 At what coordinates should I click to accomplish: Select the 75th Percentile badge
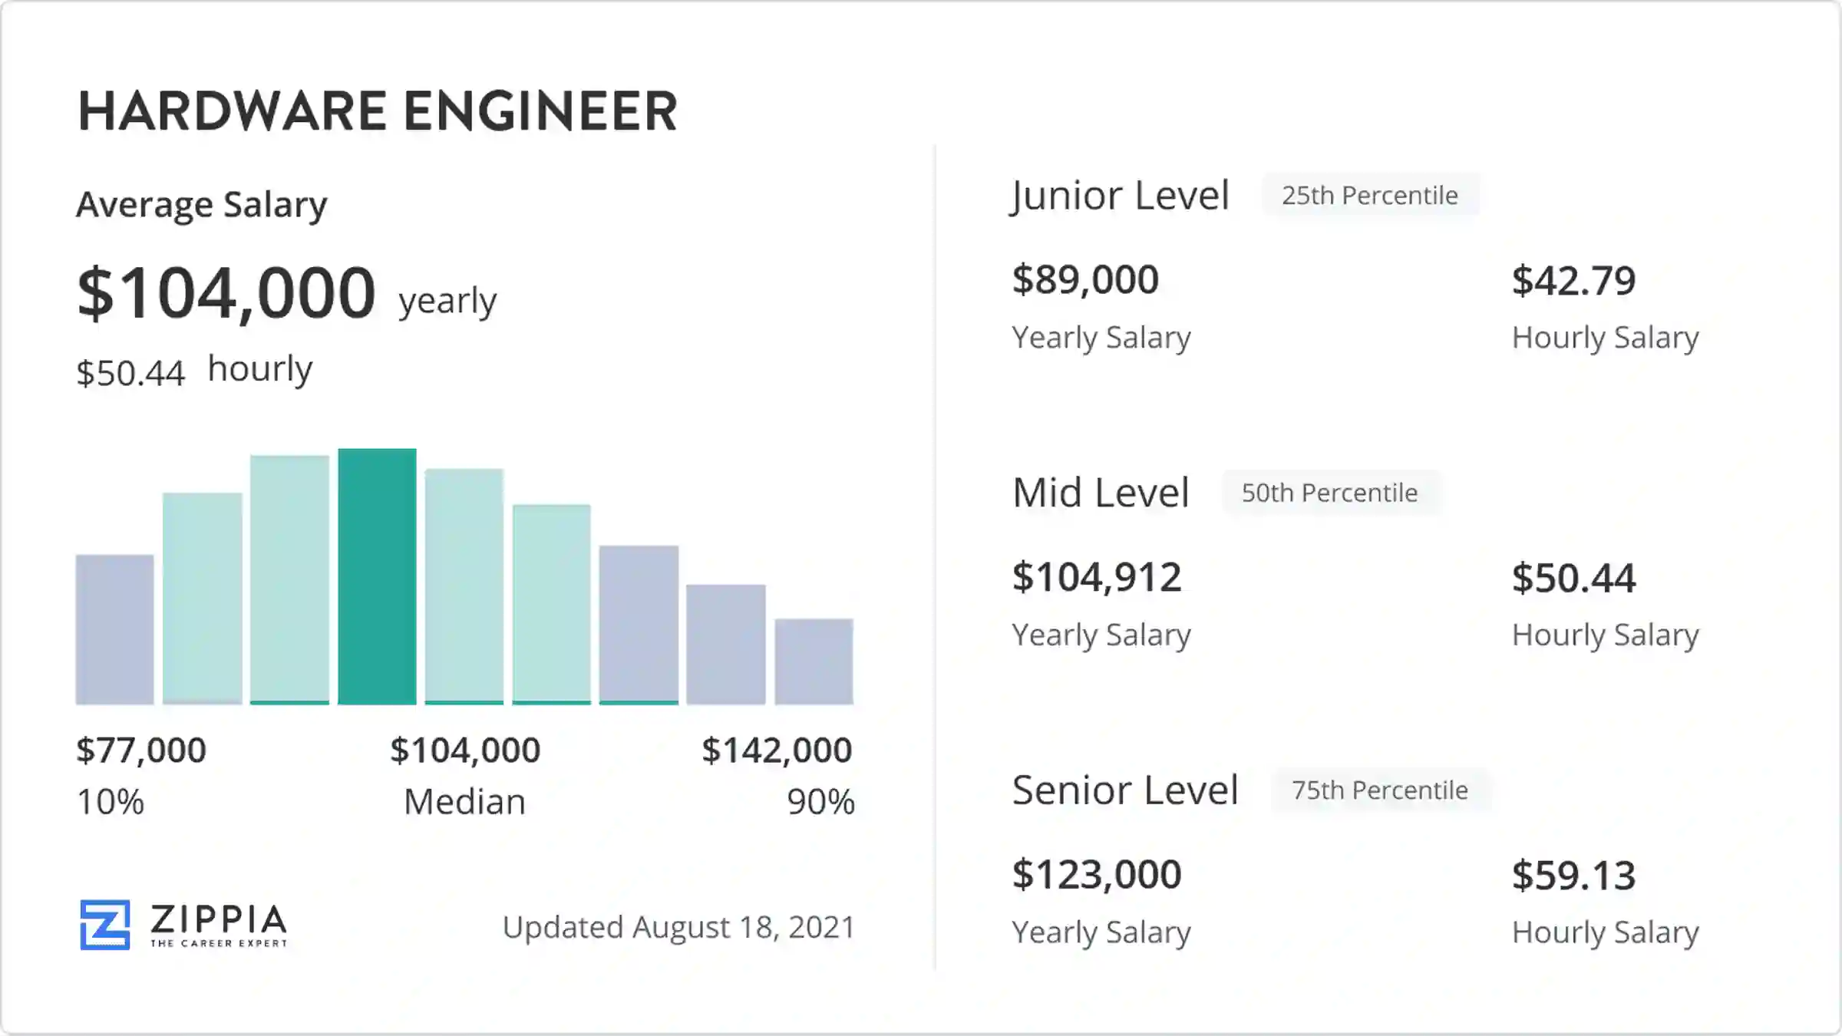coord(1379,788)
